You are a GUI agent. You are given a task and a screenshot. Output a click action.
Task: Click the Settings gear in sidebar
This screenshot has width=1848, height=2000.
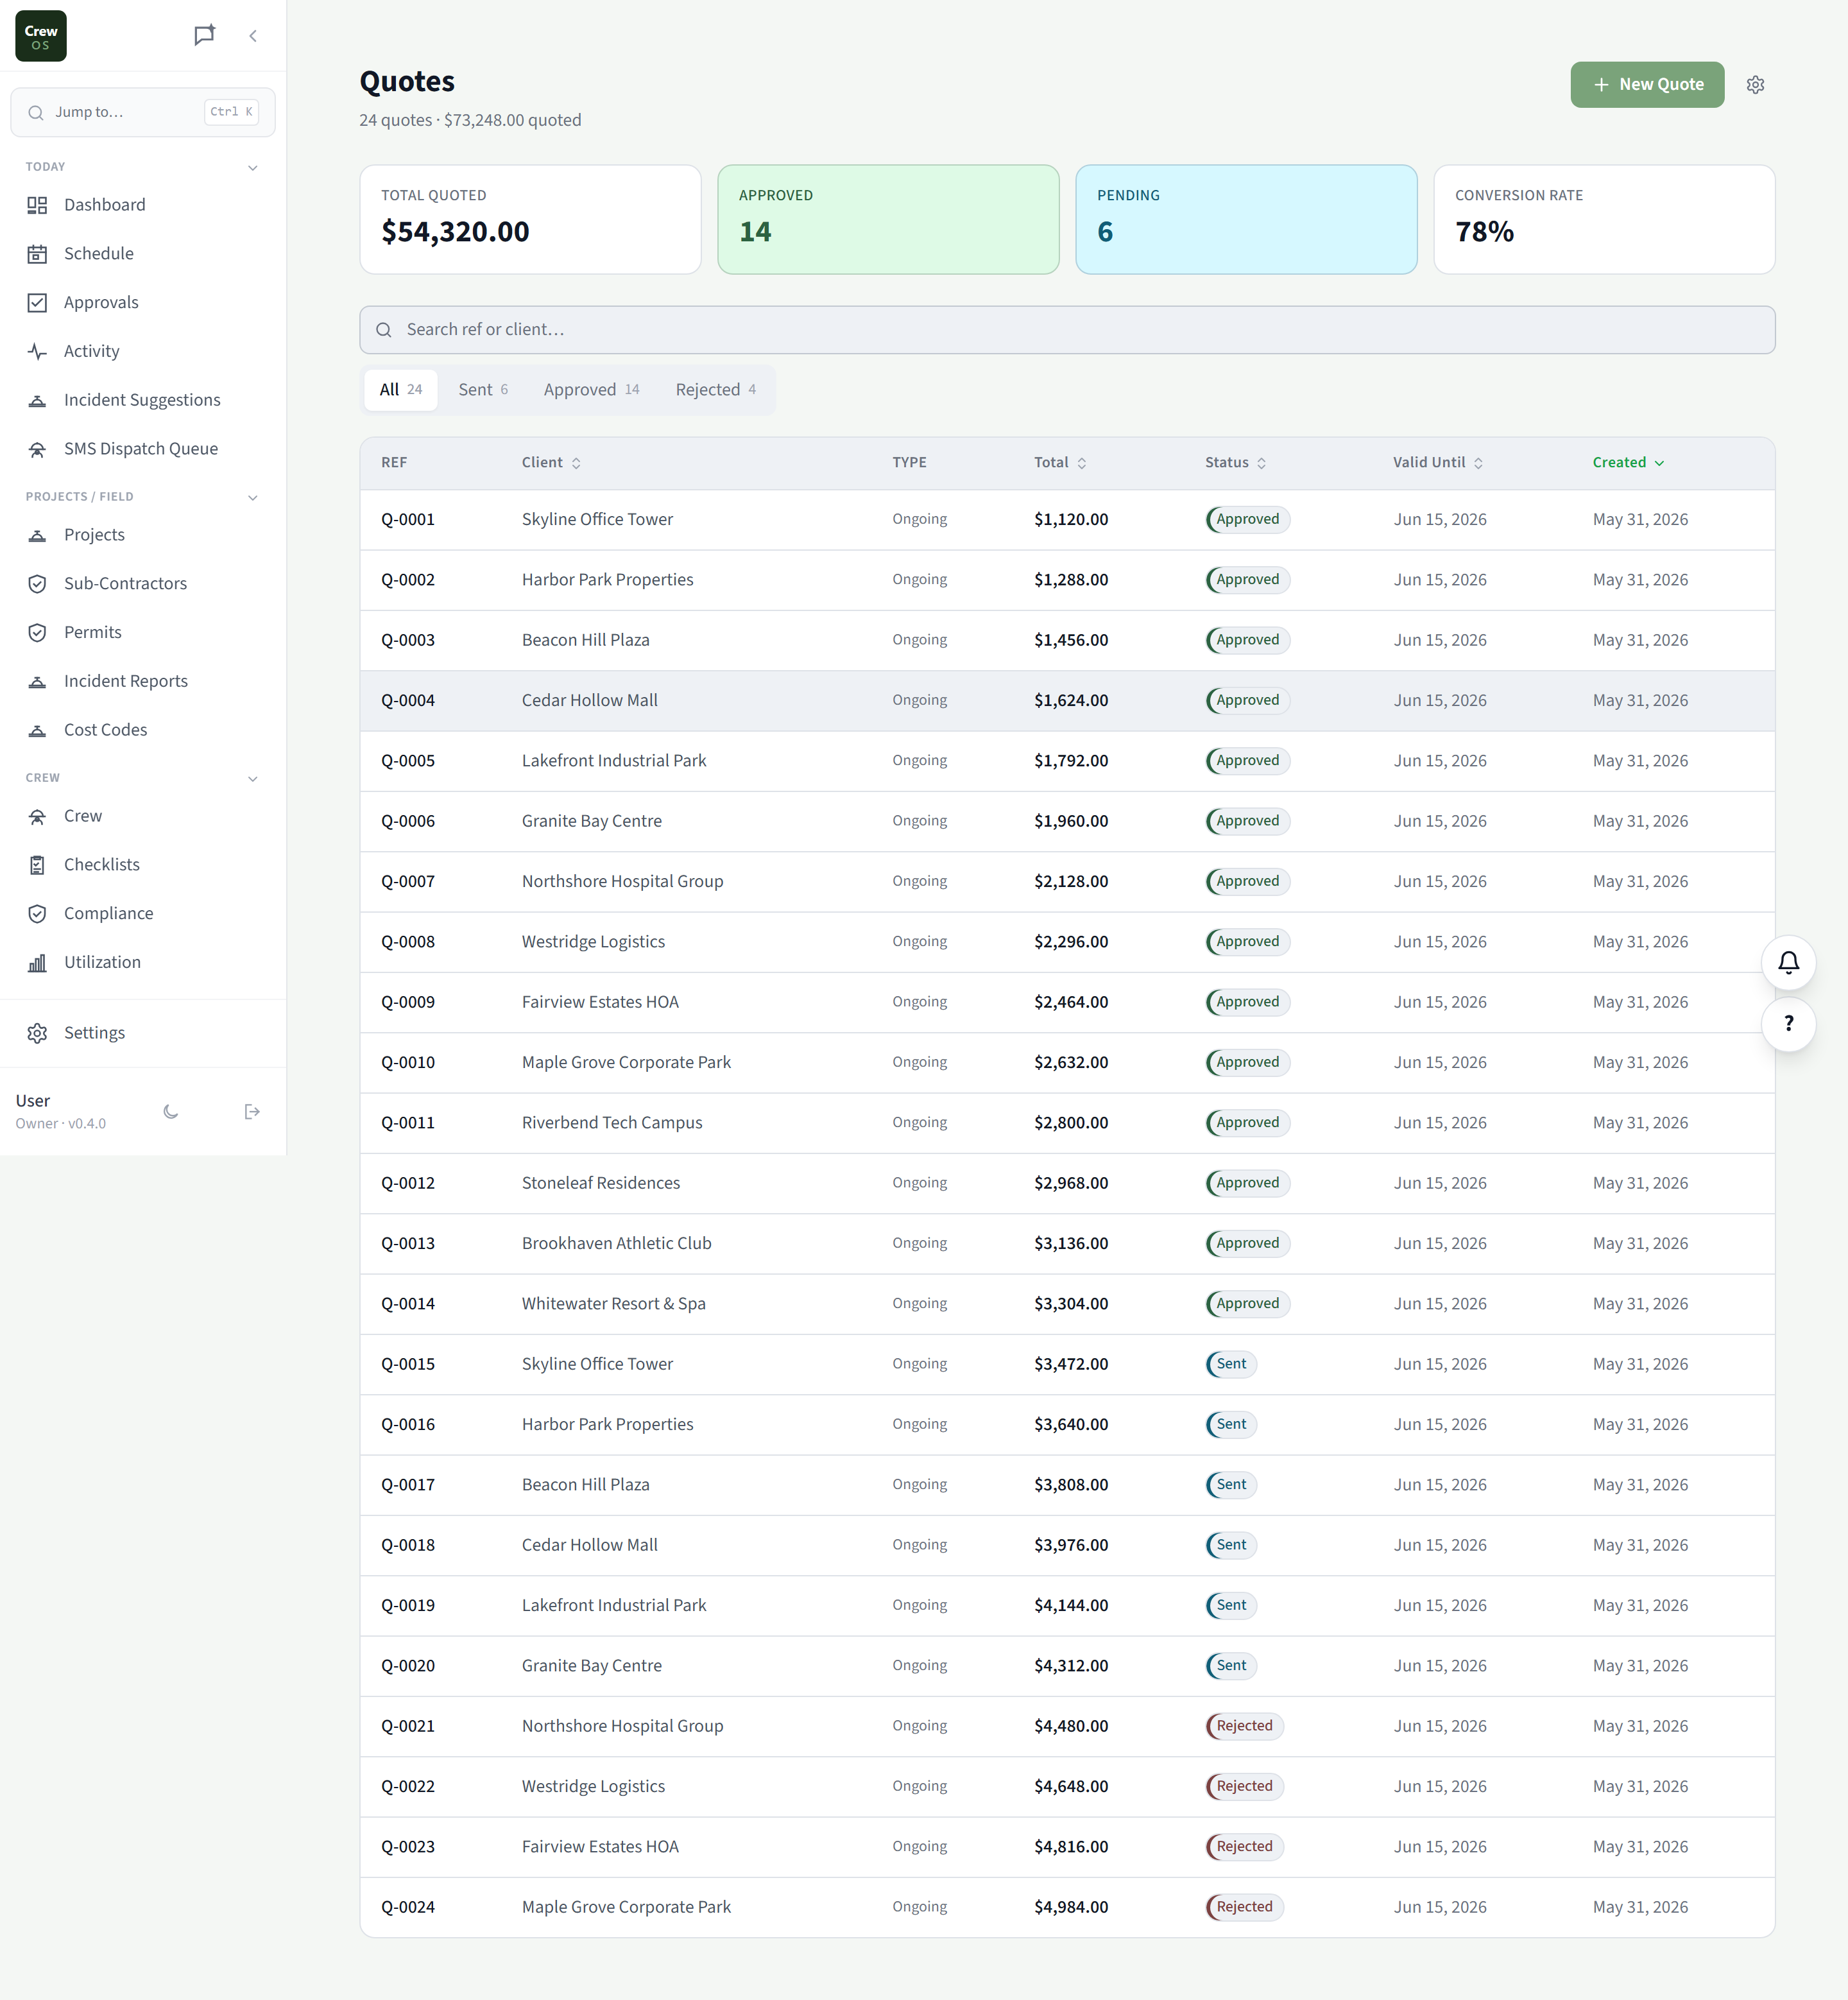37,1033
